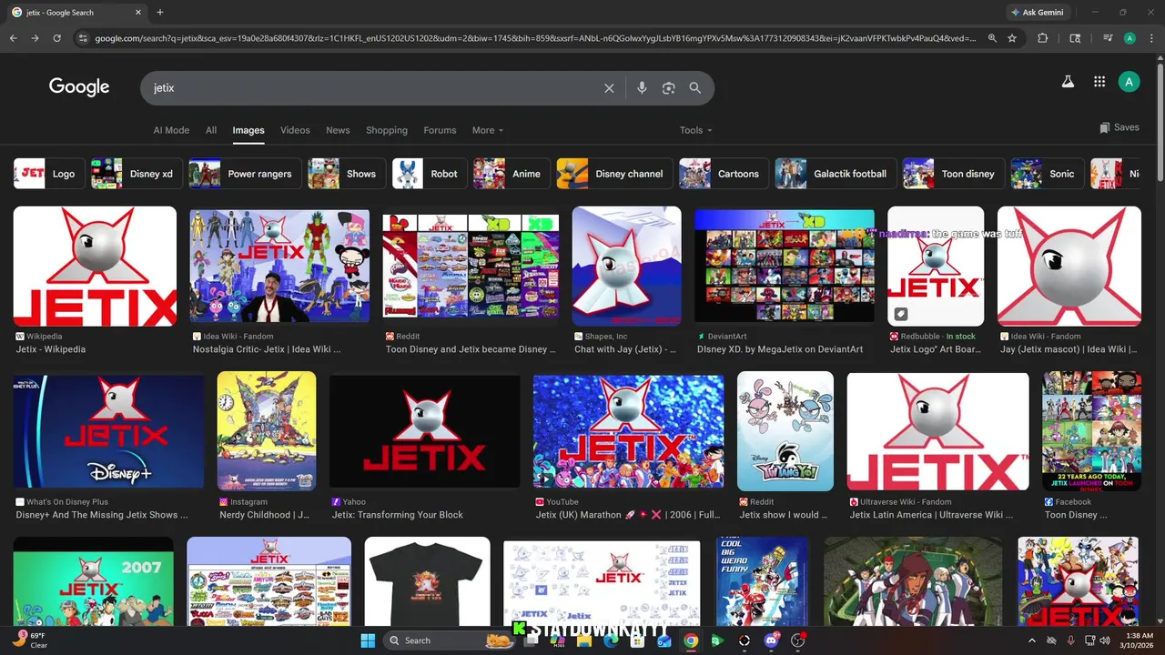Open Saves collection
The width and height of the screenshot is (1165, 655).
[x=1119, y=127]
